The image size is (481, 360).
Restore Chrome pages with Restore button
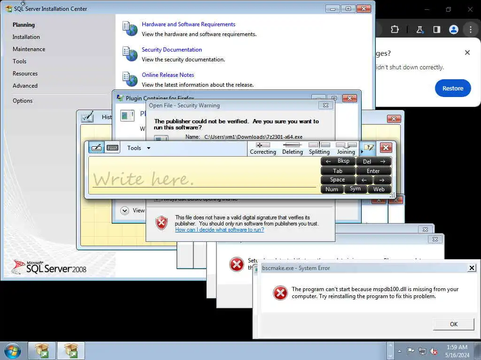pos(453,88)
